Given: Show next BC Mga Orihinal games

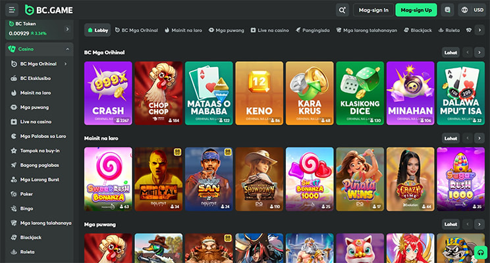Looking at the screenshot, I should [479, 53].
